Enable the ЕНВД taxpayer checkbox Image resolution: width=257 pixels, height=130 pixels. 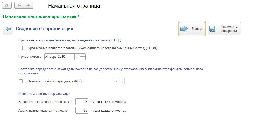(x=21, y=48)
